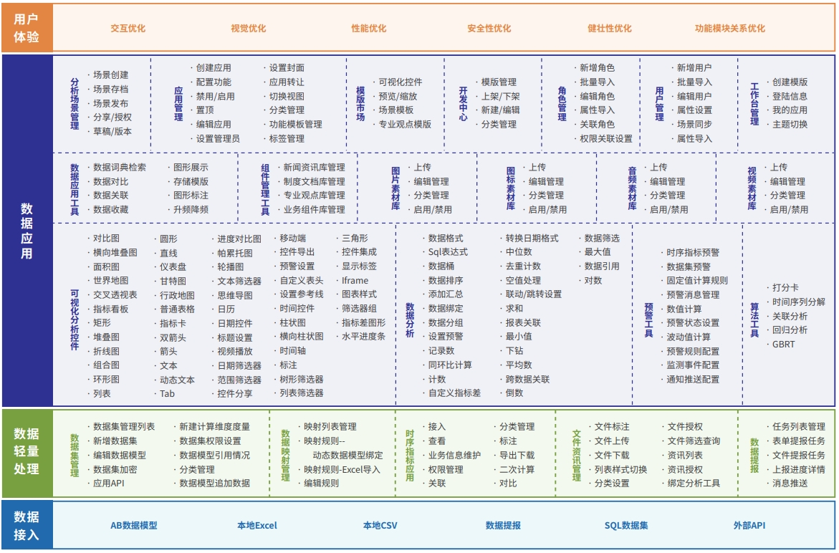Select GBRT under 算法工具
Screen dimensions: 839x553
[x=783, y=344]
